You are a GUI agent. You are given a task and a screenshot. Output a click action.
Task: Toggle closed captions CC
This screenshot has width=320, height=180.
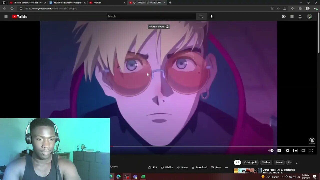[279, 150]
